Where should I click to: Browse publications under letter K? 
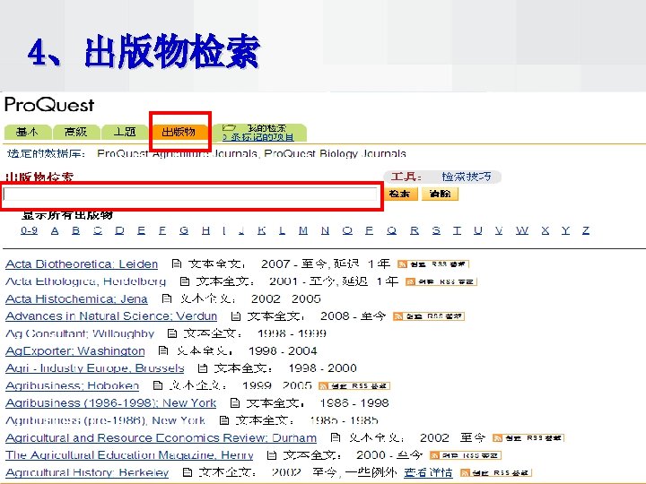coord(262,230)
